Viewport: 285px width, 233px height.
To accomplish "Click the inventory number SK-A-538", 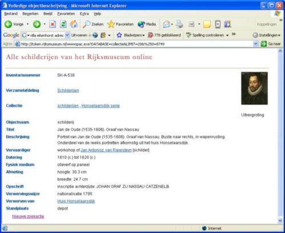I will [66, 75].
